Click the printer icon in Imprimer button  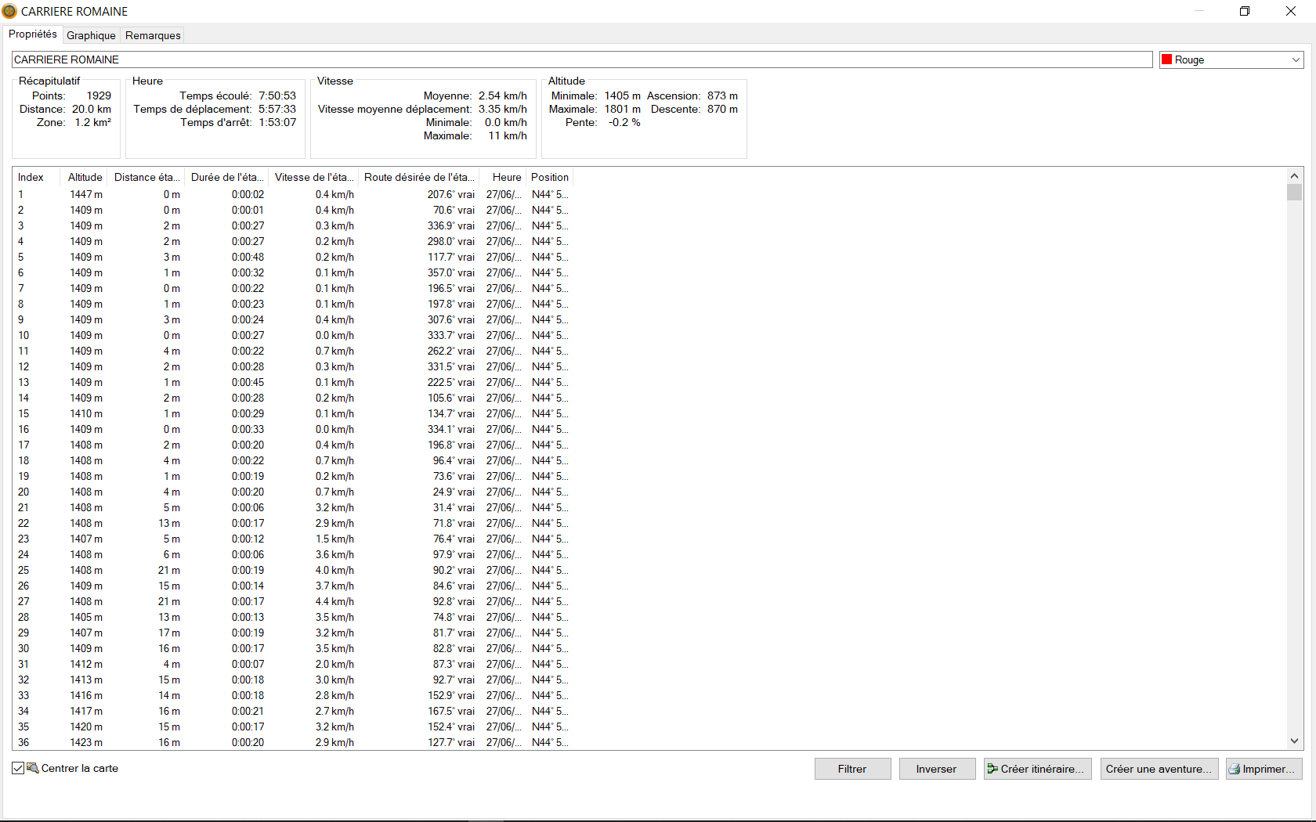coord(1235,769)
